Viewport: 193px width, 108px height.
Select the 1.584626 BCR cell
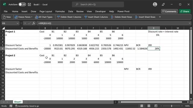(x=141, y=49)
